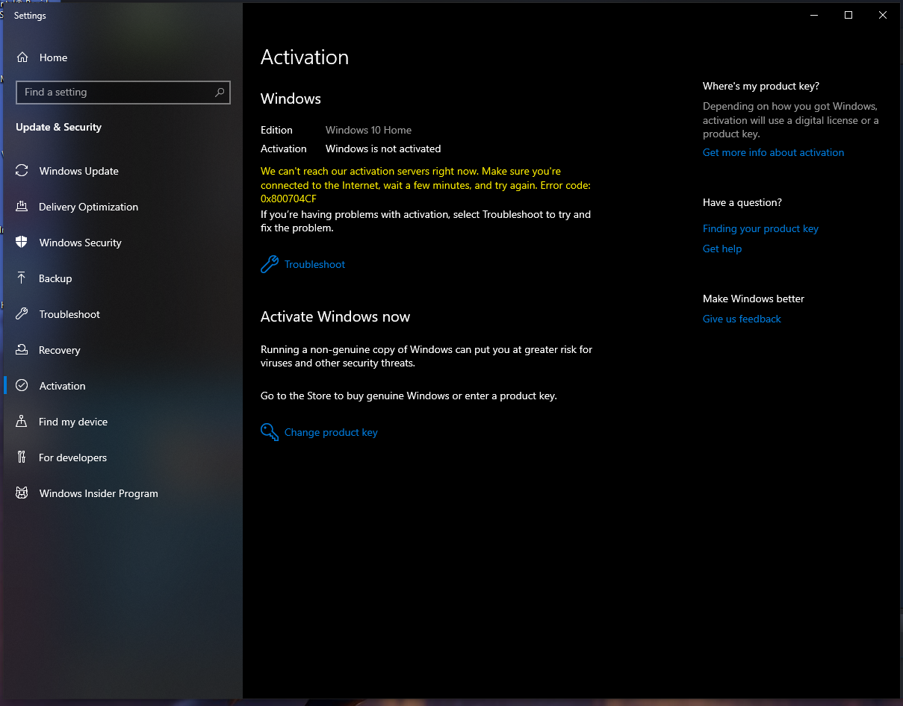Click the Recovery icon
This screenshot has height=706, width=903.
[22, 350]
